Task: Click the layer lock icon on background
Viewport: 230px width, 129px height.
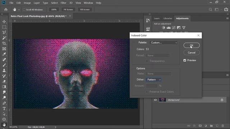Action: click(222, 100)
